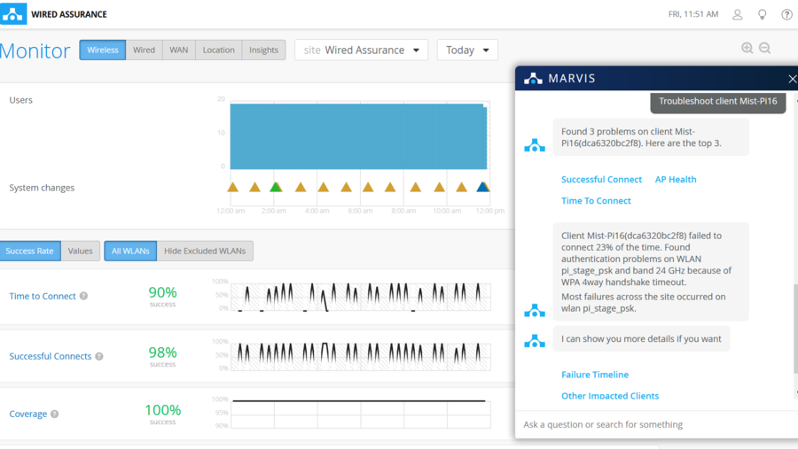Click the zoom in magnifier icon
Image resolution: width=798 pixels, height=449 pixels.
tap(747, 49)
